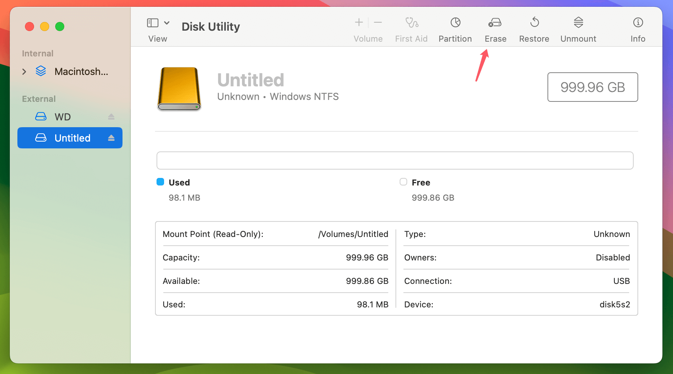Eject the Untitled volume from the sidebar

click(x=111, y=138)
